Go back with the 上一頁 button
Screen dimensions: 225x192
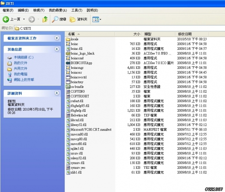coord(11,19)
